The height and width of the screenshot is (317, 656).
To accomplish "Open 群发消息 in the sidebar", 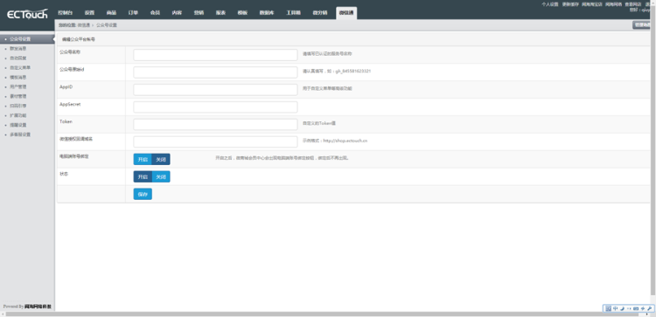I will point(18,48).
